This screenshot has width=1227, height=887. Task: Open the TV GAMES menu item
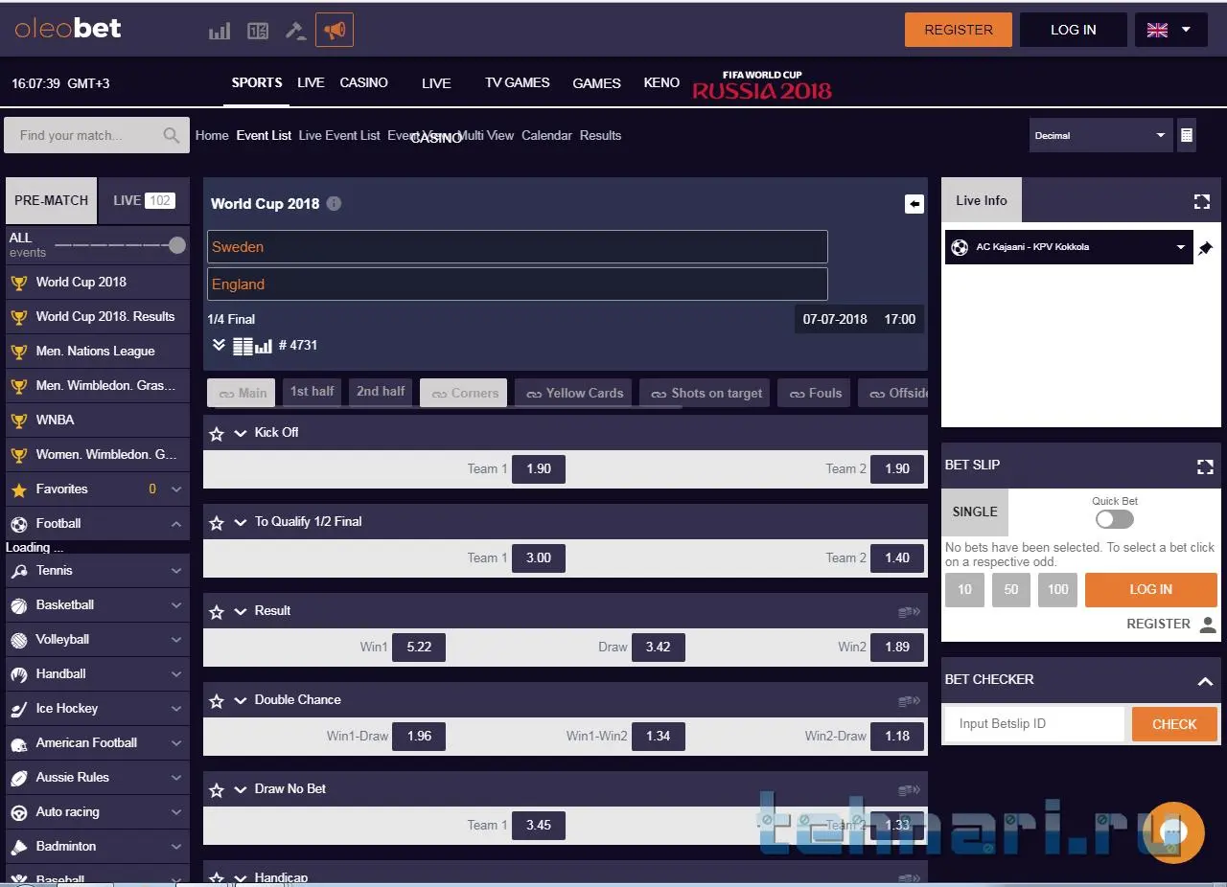pos(518,83)
